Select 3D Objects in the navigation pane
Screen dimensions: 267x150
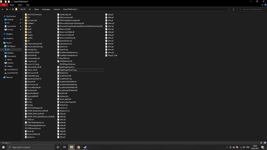pyautogui.click(x=11, y=46)
